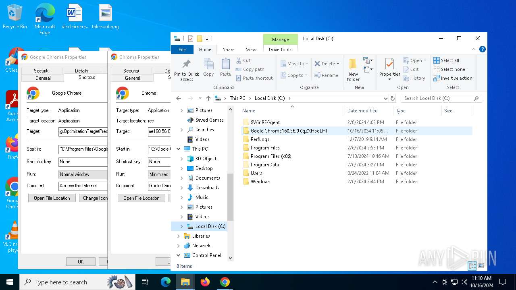The width and height of the screenshot is (516, 290).
Task: Click Cut in Clipboard group
Action: [x=243, y=60]
